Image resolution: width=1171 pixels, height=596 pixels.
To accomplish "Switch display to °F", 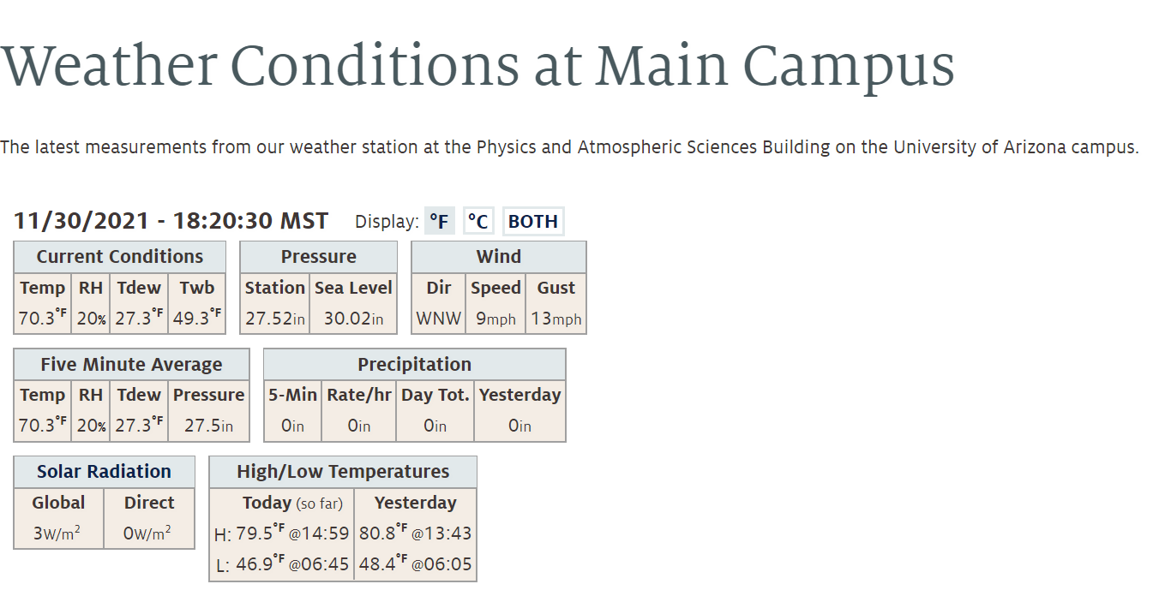I will (439, 222).
